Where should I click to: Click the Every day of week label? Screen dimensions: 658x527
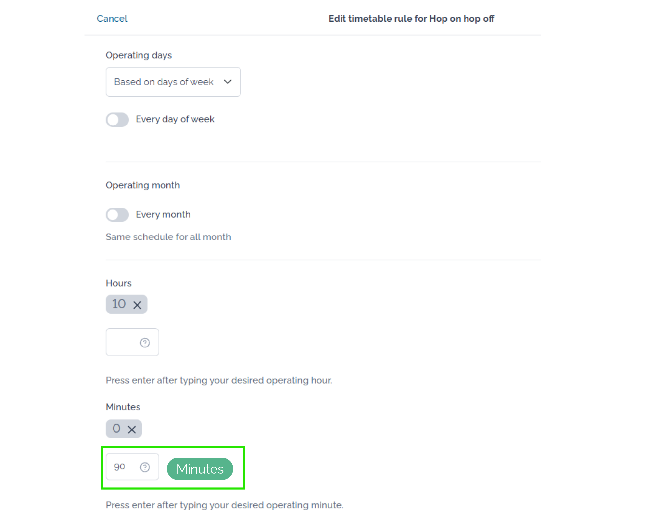175,119
